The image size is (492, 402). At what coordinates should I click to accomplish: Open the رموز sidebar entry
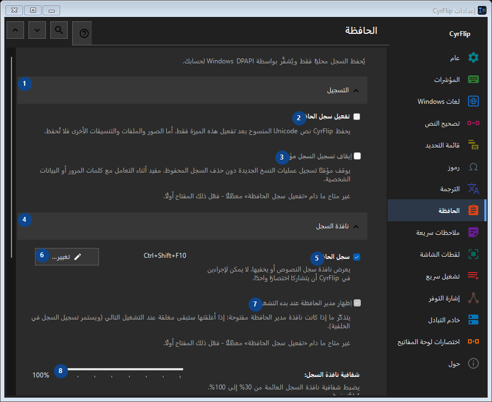(437, 167)
